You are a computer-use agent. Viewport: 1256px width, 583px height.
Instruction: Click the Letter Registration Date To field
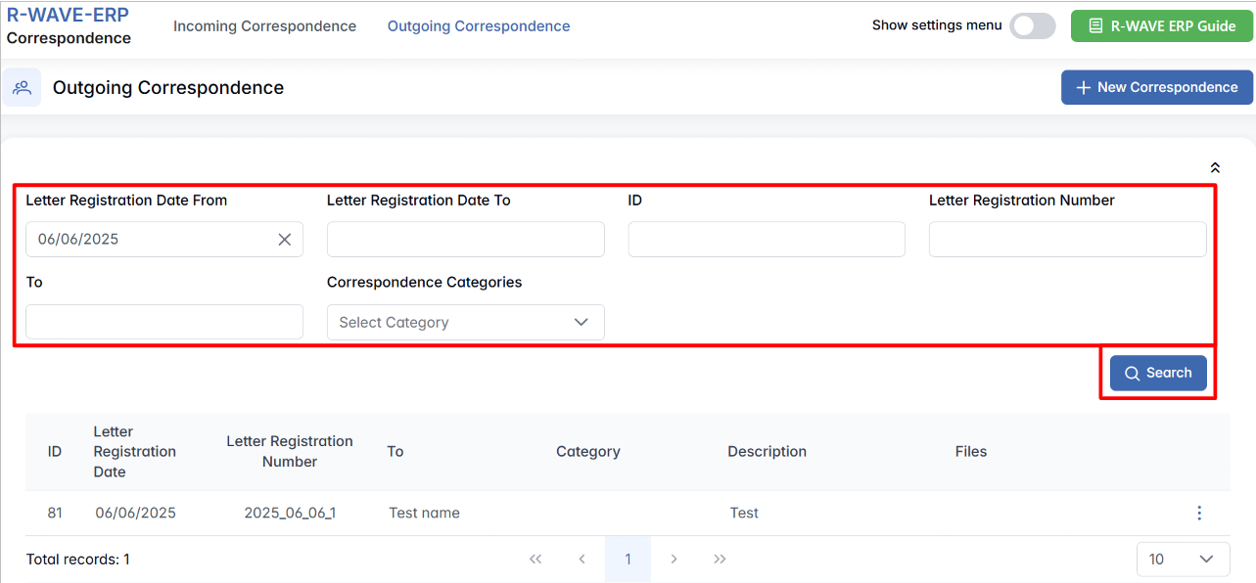tap(465, 240)
